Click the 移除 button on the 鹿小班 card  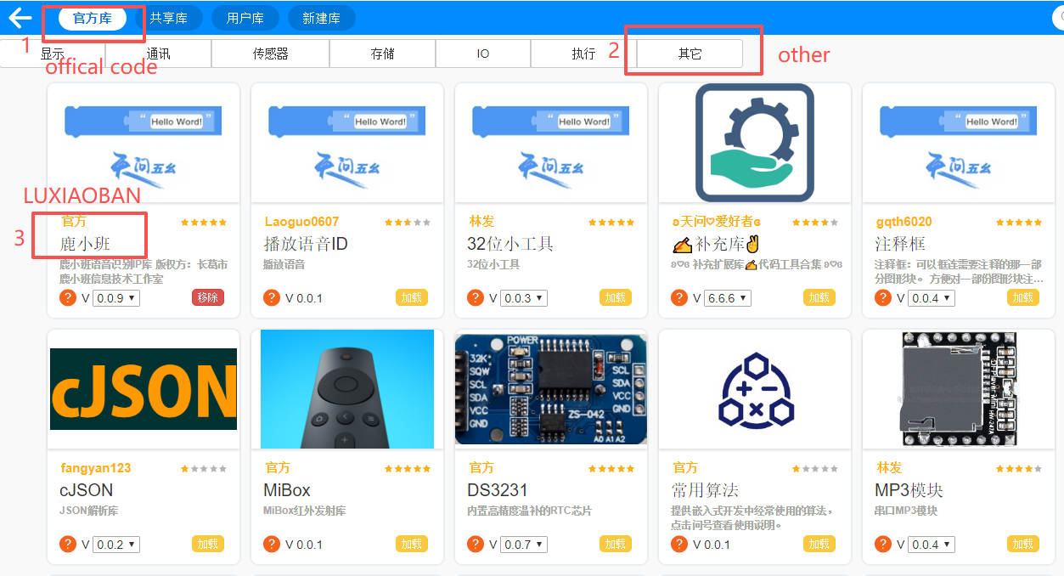[207, 298]
